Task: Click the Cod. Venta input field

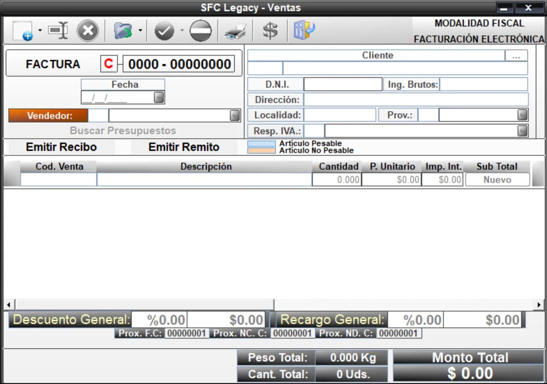Action: pos(58,180)
